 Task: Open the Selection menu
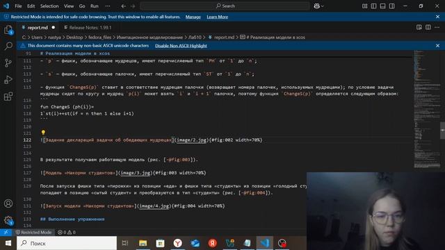[49, 6]
